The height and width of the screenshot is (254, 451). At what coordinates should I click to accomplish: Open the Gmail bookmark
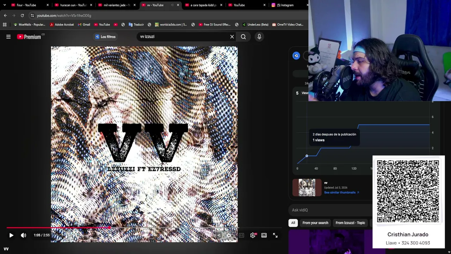tap(84, 25)
